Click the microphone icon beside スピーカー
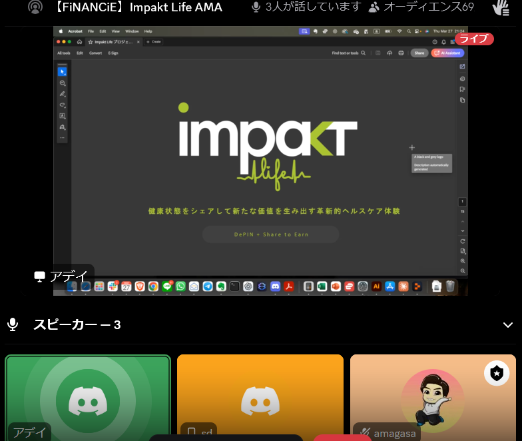The width and height of the screenshot is (522, 441). point(13,324)
